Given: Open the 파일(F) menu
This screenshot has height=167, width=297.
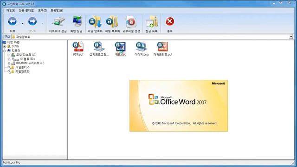Looking at the screenshot, I should 10,10.
